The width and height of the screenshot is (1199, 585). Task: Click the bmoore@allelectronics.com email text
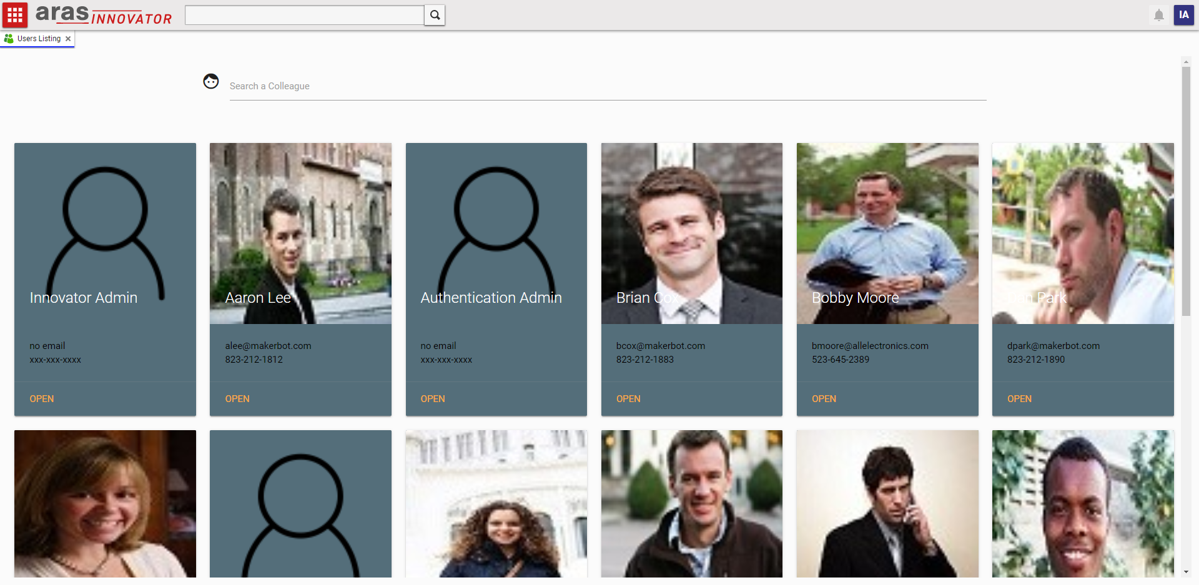pyautogui.click(x=870, y=346)
